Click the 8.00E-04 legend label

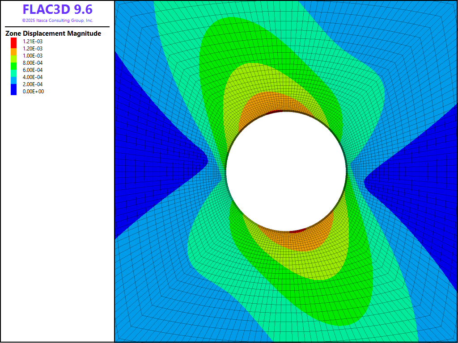(33, 63)
